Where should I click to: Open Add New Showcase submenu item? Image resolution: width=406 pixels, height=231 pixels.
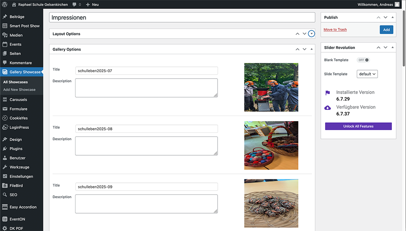(19, 90)
